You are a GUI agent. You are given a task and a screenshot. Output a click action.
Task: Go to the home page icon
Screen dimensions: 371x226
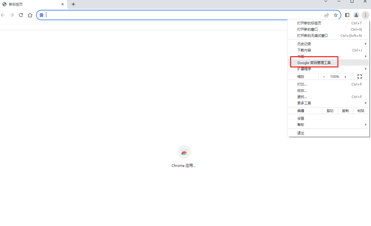[30, 15]
